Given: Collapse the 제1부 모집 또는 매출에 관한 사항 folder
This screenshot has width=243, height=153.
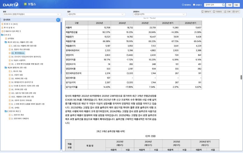Looking at the screenshot, I should 6,42.
